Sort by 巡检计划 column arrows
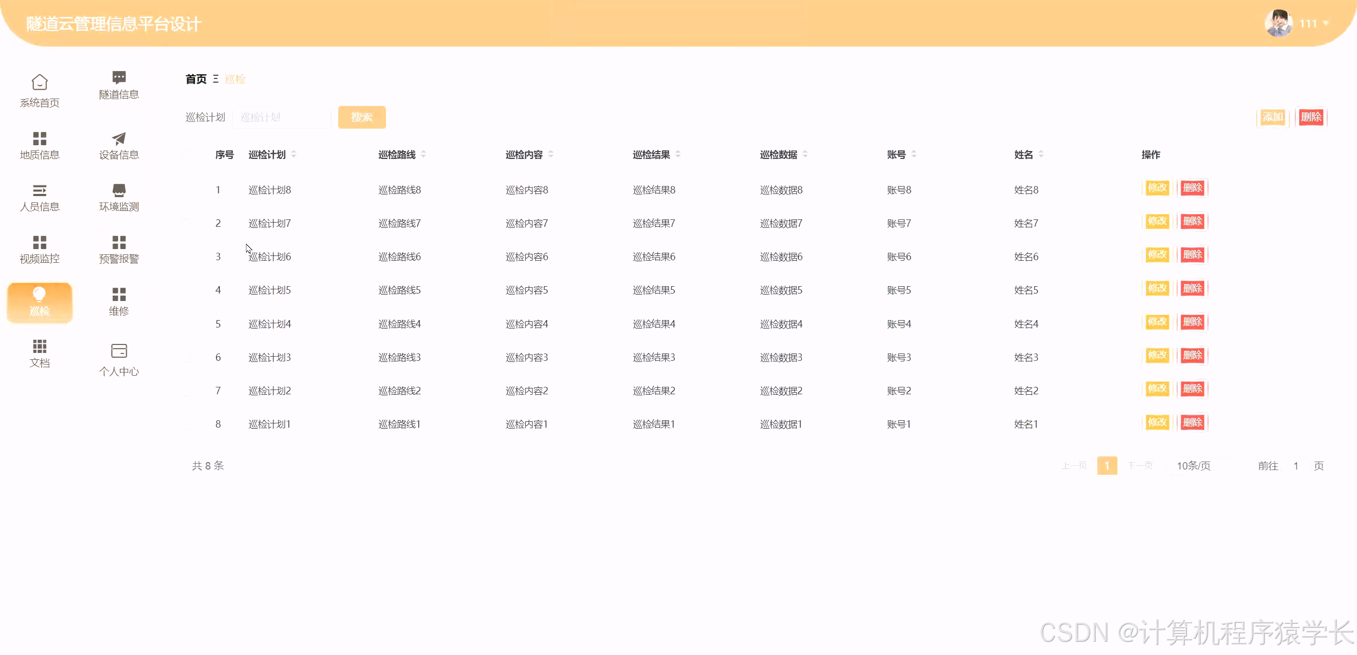The width and height of the screenshot is (1357, 655). click(294, 154)
